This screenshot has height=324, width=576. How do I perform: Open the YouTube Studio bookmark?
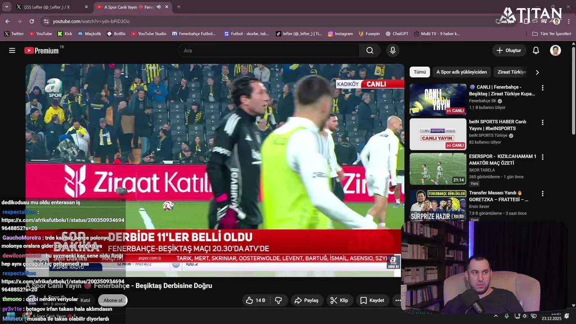tap(149, 34)
